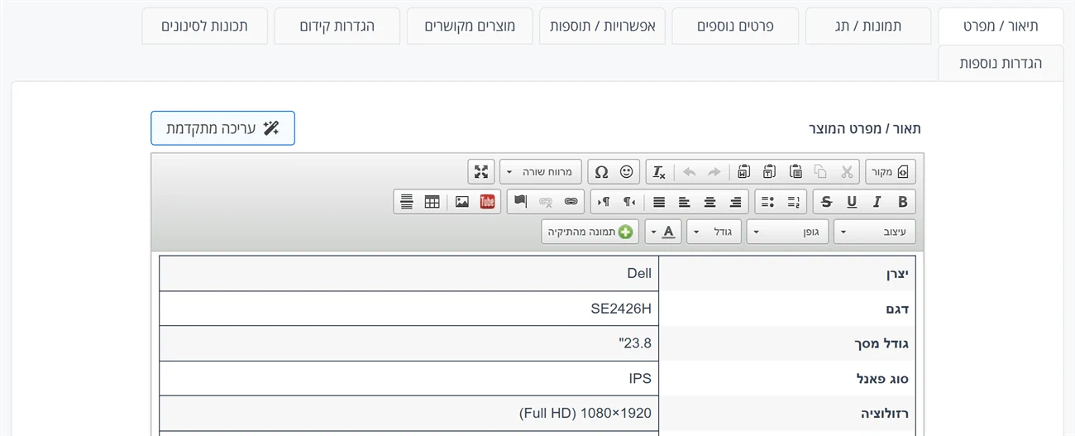
Task: Click the right-pointing curved arrow icon
Action: point(714,172)
